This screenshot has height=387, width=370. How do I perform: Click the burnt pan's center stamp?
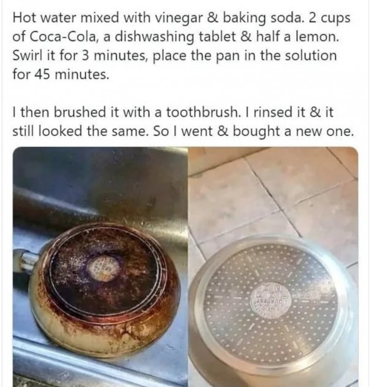click(x=104, y=269)
